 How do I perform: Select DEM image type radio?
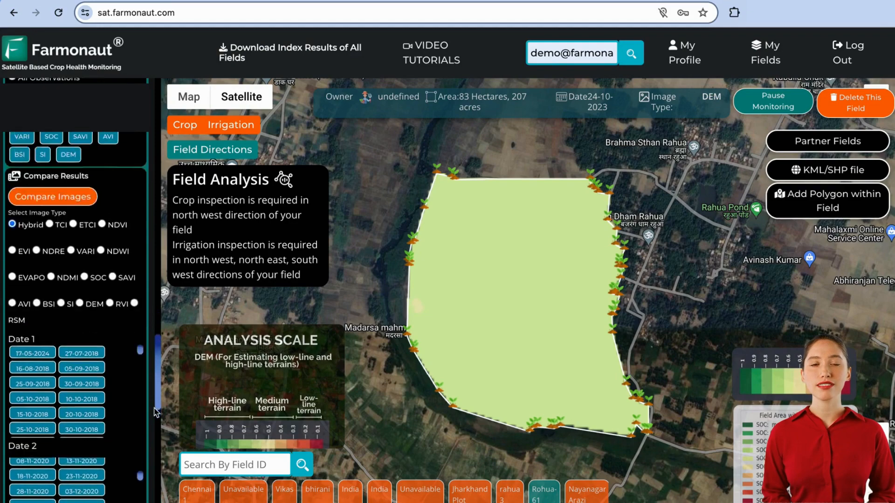pyautogui.click(x=80, y=303)
